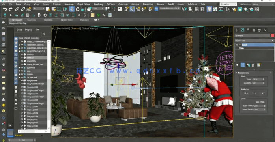The width and height of the screenshot is (275, 142).
Task: Open the Material Editor
Action: [228, 9]
